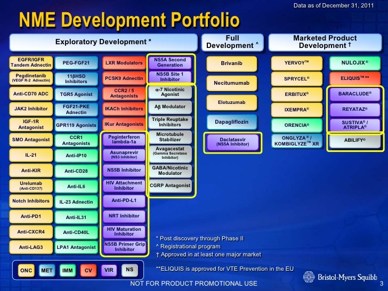388x291 pixels.
Task: Select the 11βHSD Inhibitors box
Action: [x=76, y=79]
